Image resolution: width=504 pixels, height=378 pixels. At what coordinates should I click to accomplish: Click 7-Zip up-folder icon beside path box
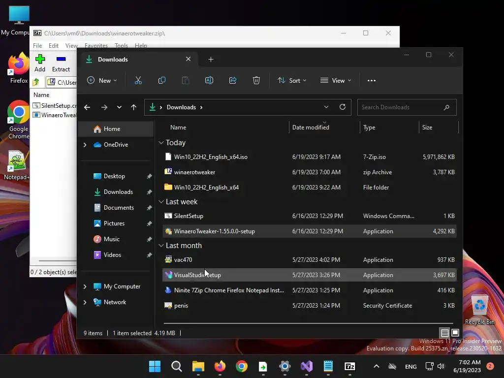click(36, 82)
